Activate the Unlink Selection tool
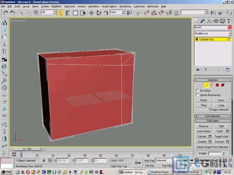This screenshot has width=234, height=175. pos(29,13)
